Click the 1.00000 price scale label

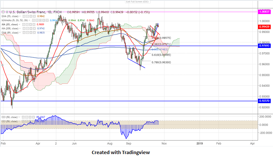[x=265, y=21]
